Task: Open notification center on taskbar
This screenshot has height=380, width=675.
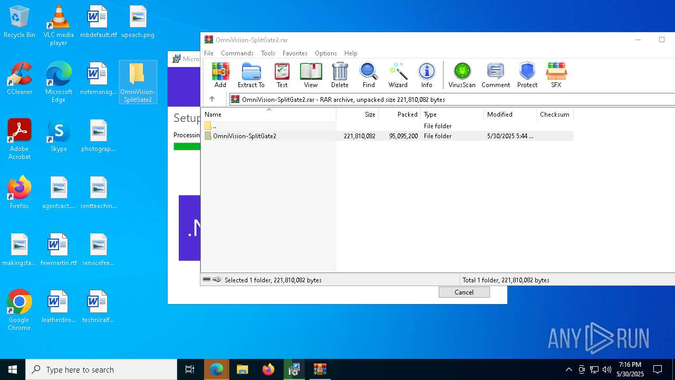Action: tap(658, 369)
